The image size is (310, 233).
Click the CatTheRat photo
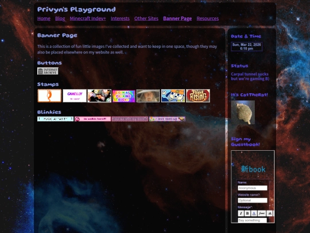243,112
